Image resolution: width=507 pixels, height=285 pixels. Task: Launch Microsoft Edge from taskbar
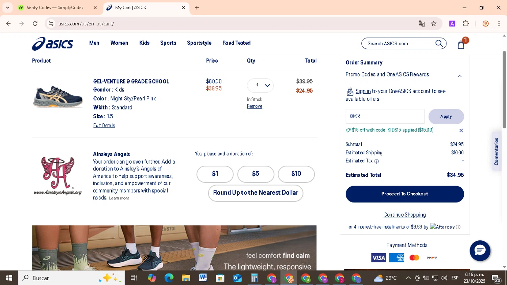coord(169,278)
